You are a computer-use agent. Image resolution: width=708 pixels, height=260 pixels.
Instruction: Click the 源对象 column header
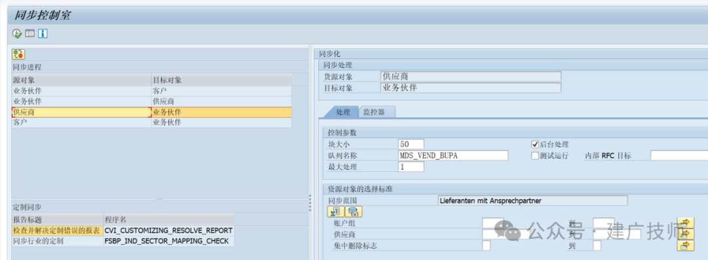[81, 80]
